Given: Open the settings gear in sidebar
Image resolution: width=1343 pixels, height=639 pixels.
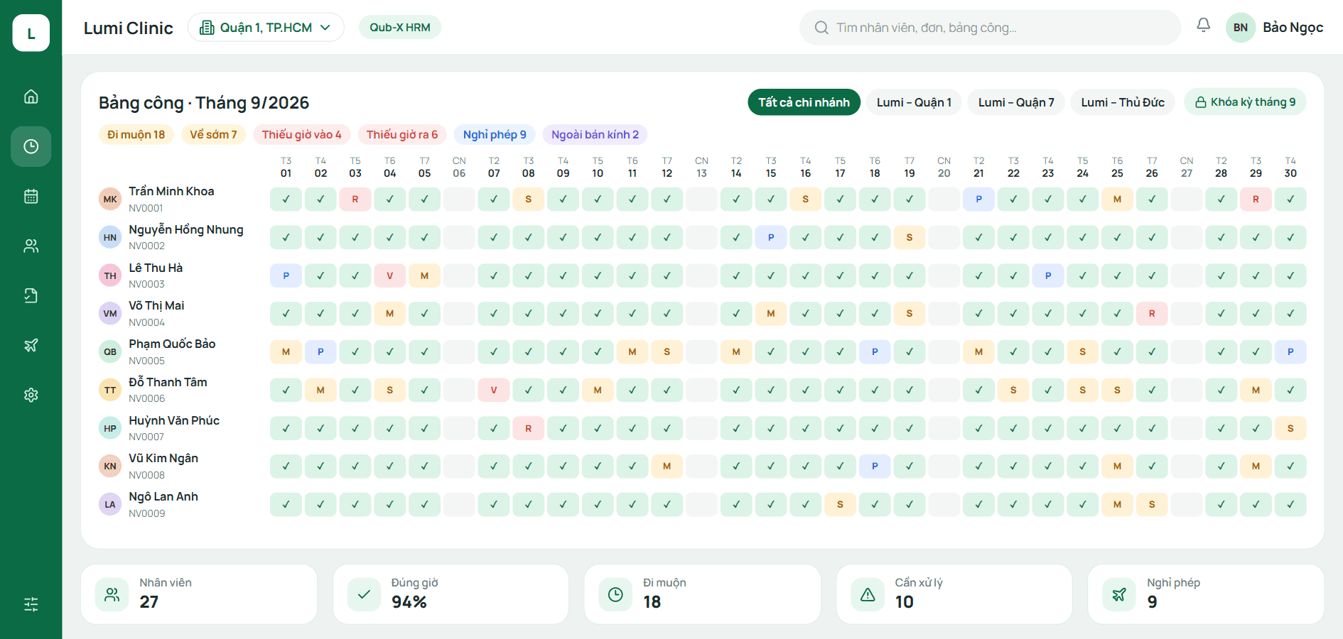Looking at the screenshot, I should [31, 395].
